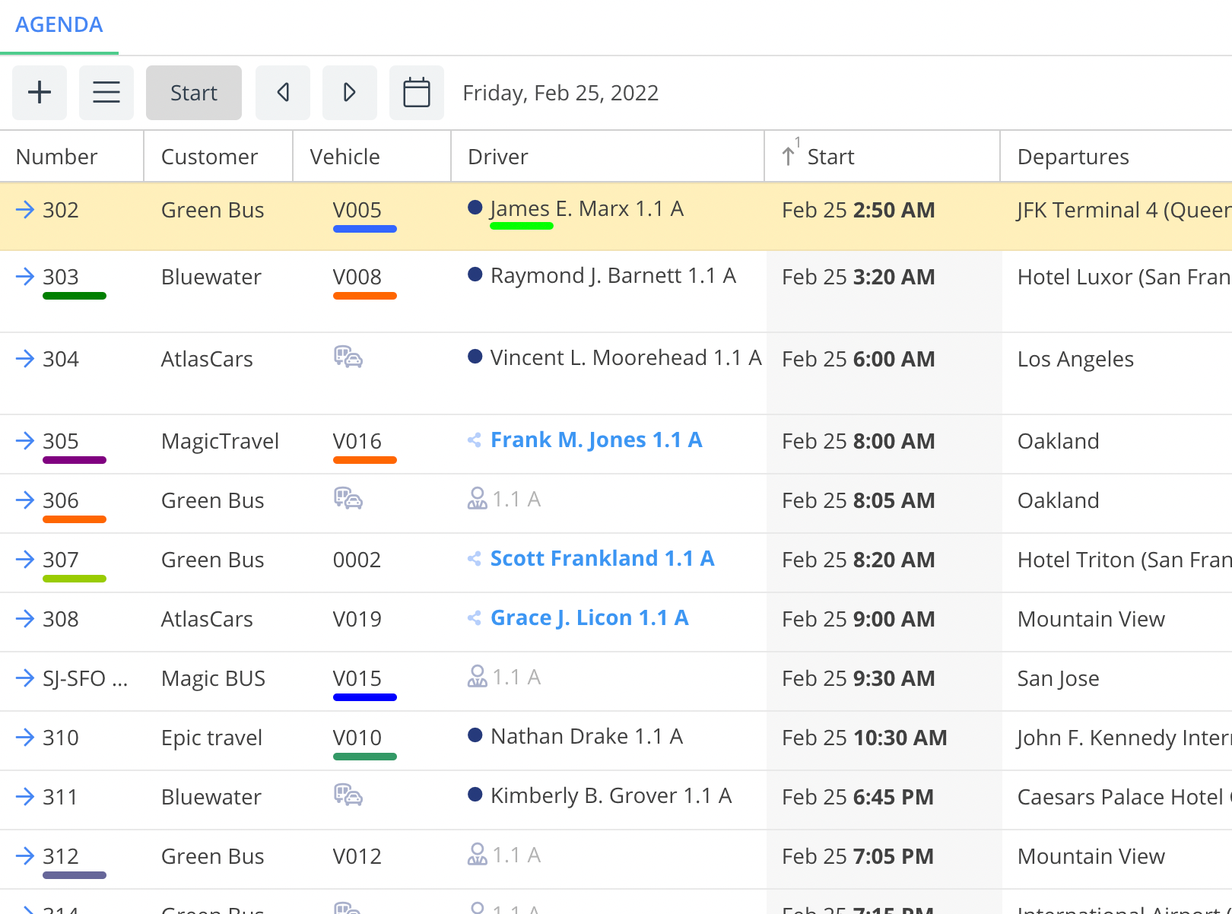Open driver Grace J. Licon 1.1 A link
Viewport: 1232px width, 914px height.
point(589,618)
